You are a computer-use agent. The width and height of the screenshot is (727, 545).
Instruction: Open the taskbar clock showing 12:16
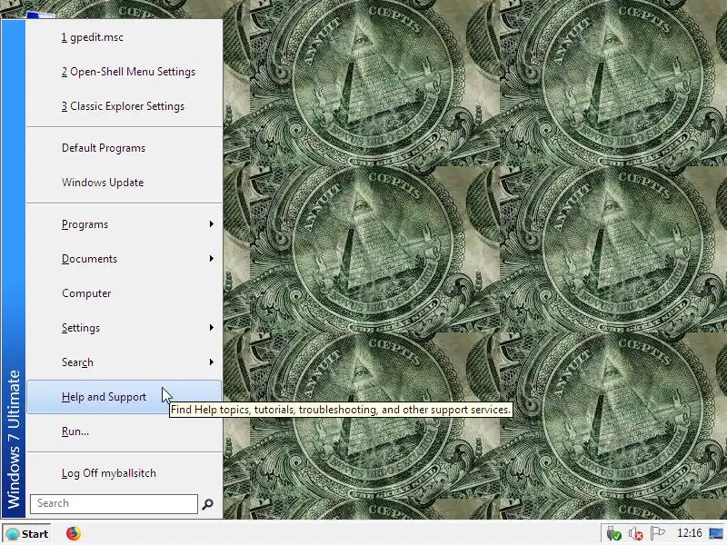(x=690, y=533)
